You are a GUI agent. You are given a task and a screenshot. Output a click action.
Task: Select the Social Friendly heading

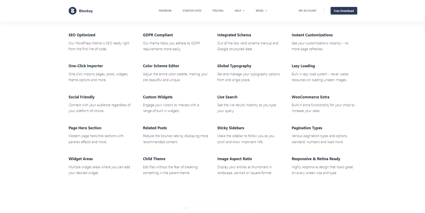click(x=81, y=97)
